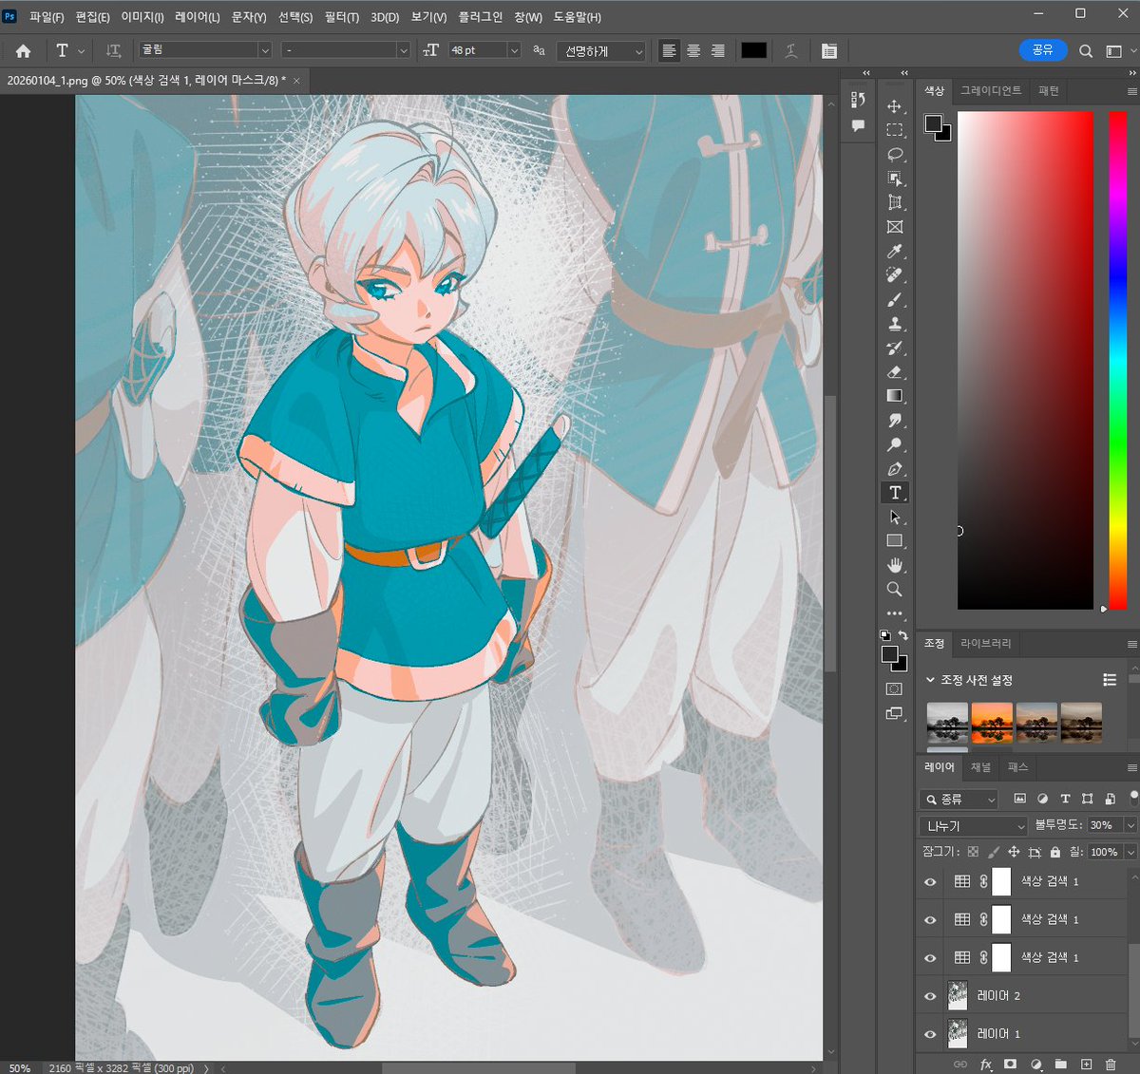Open fill 100% dropdown arrow
This screenshot has width=1140, height=1074.
1130,853
